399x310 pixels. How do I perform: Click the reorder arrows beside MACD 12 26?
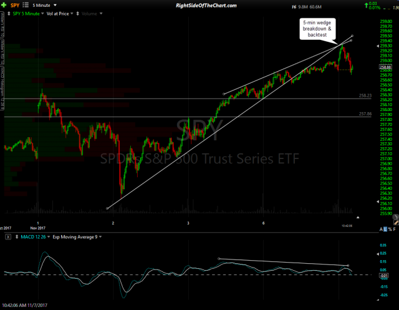(17, 237)
